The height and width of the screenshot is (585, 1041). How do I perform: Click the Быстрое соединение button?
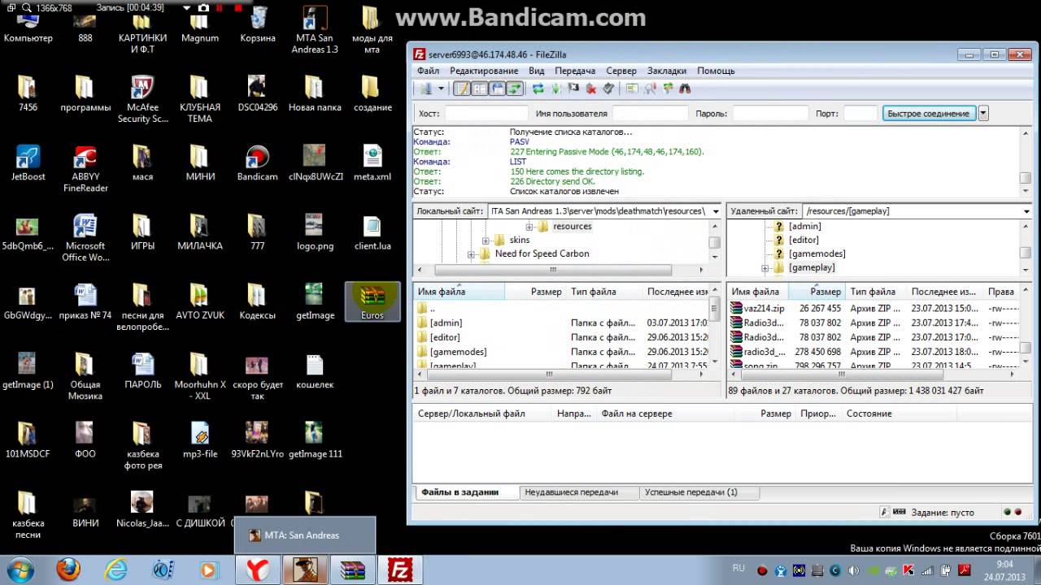(x=928, y=114)
